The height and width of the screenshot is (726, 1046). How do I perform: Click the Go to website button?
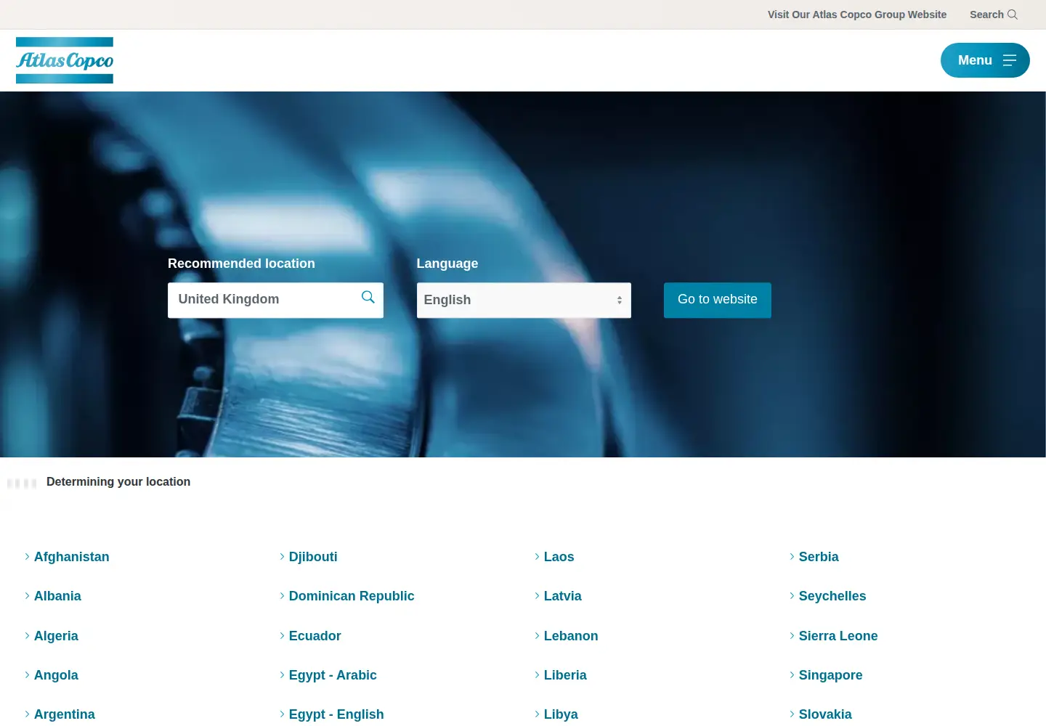718,300
